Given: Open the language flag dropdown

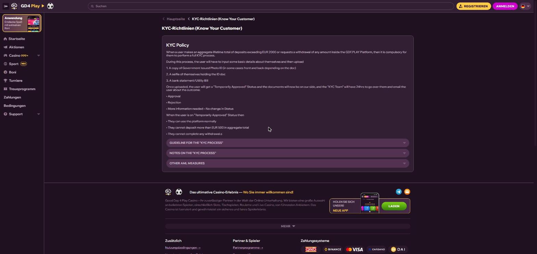Looking at the screenshot, I should point(525,6).
